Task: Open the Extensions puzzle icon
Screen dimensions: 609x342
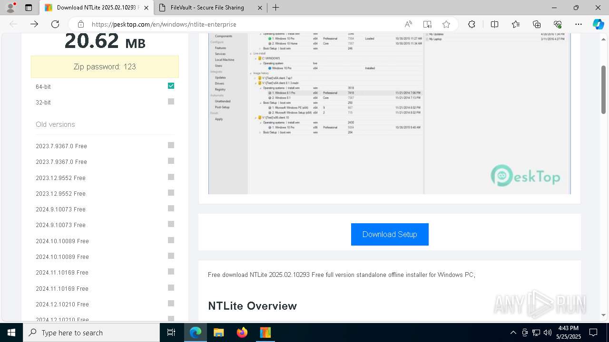Action: pyautogui.click(x=471, y=24)
